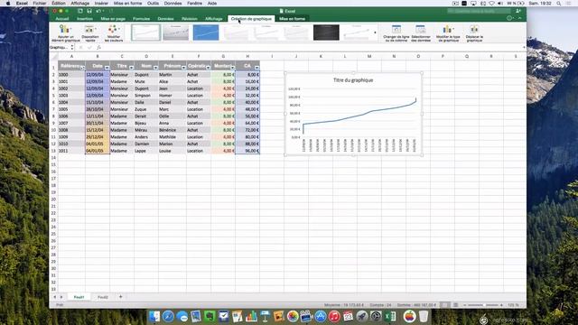Open the Montant column filter dropdown

pyautogui.click(x=233, y=68)
